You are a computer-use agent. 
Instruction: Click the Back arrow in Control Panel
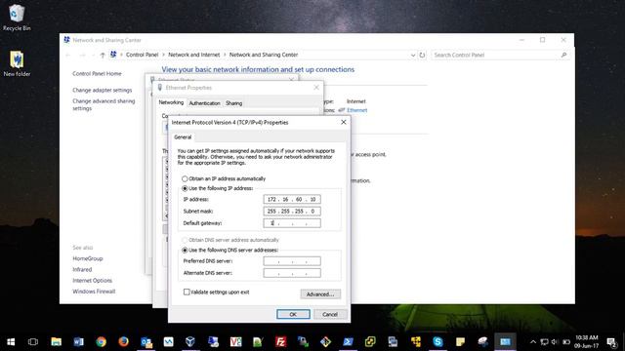point(68,55)
